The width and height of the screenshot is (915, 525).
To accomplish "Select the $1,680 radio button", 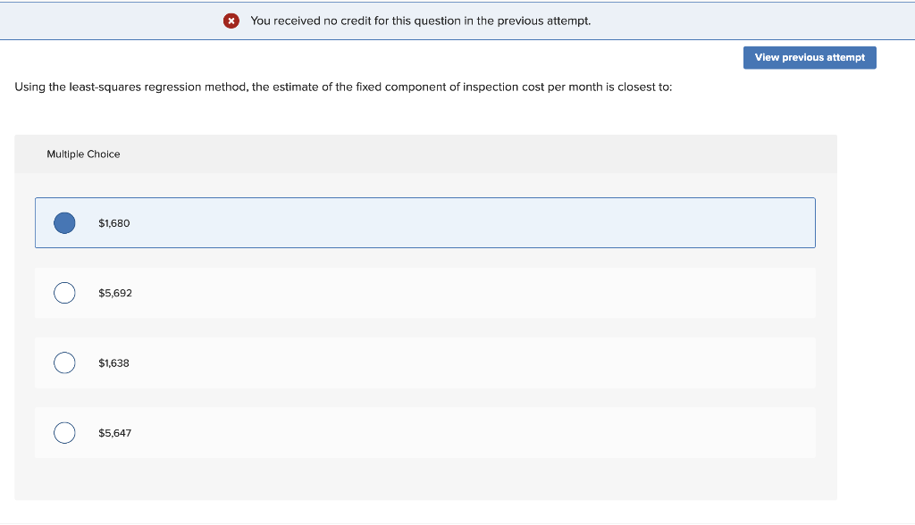I will tap(64, 222).
